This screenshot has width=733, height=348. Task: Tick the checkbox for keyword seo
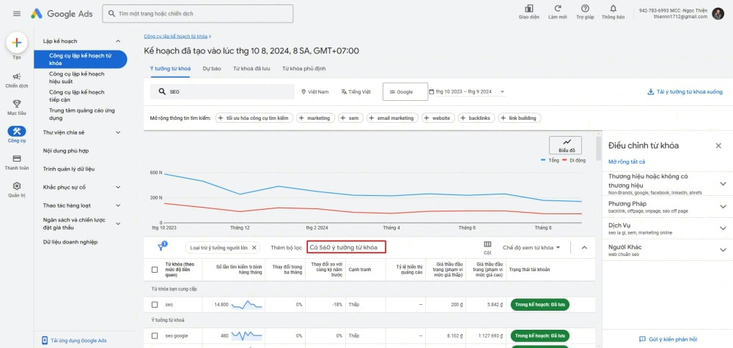coord(155,304)
